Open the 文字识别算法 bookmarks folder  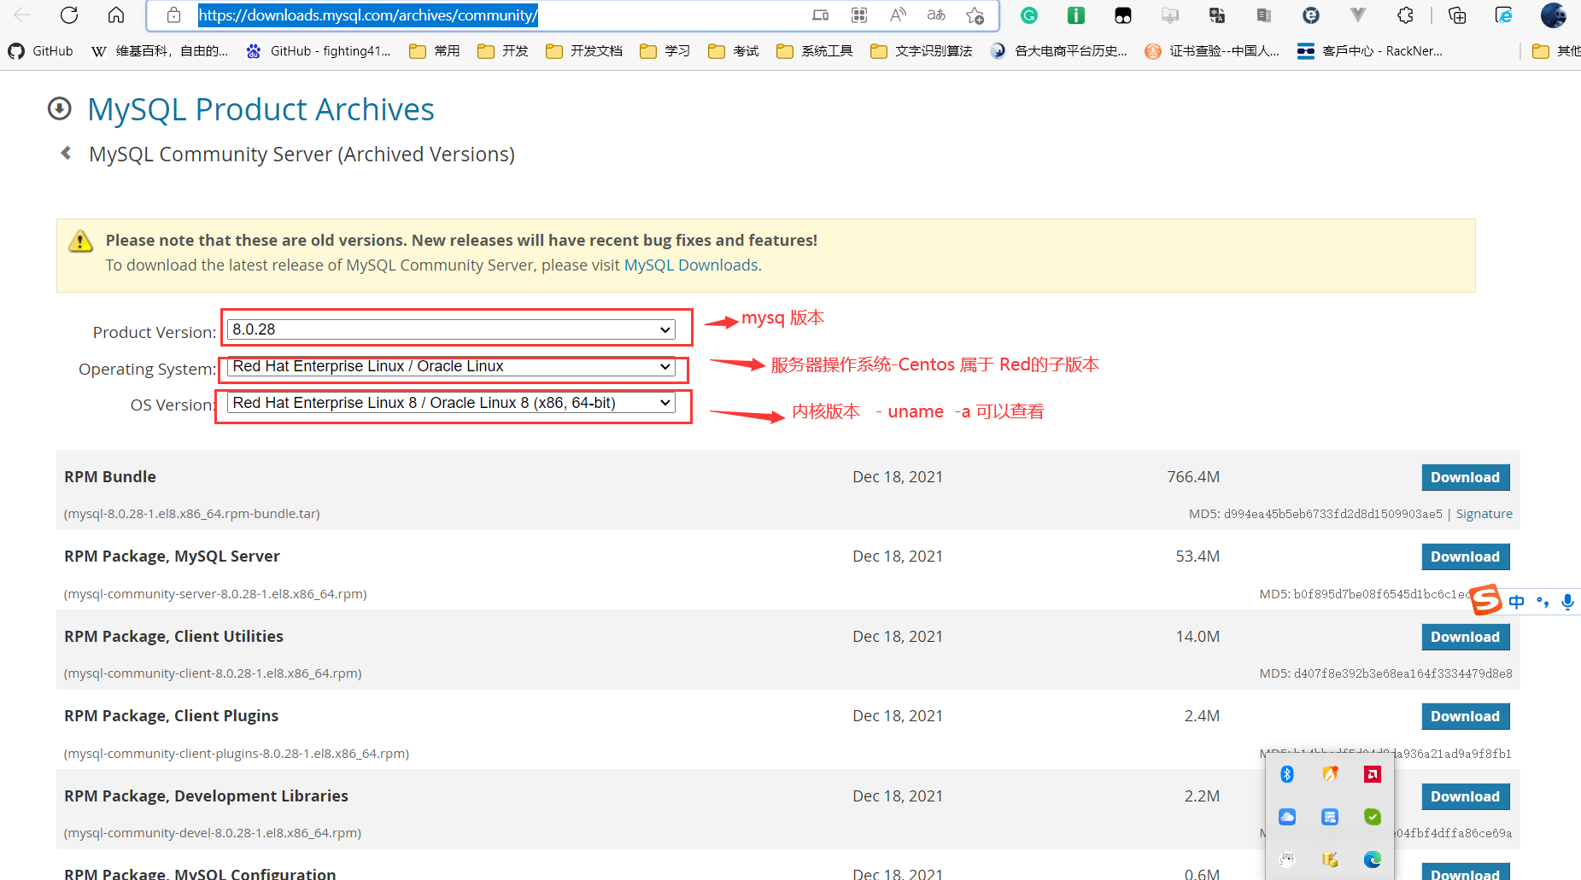(922, 51)
